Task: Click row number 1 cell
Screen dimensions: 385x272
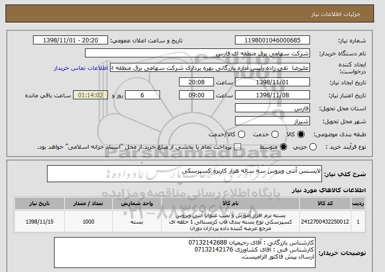Action: click(358, 222)
